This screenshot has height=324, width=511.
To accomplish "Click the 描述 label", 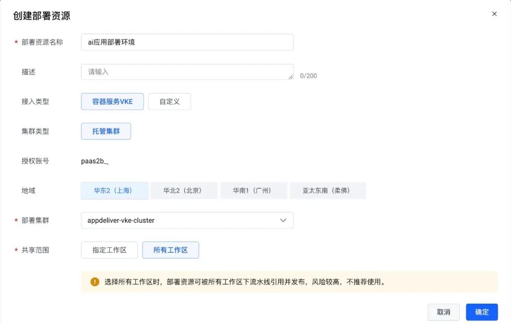I will pyautogui.click(x=28, y=72).
